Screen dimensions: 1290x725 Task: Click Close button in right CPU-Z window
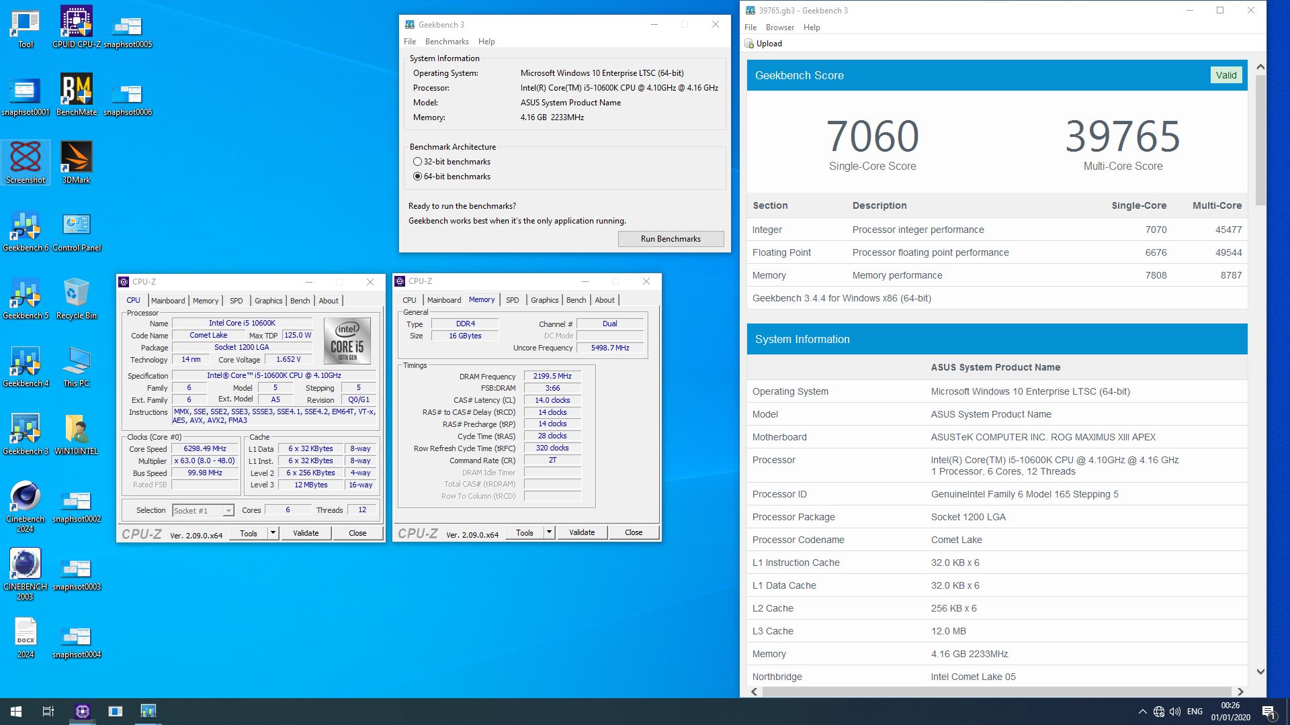pos(634,532)
